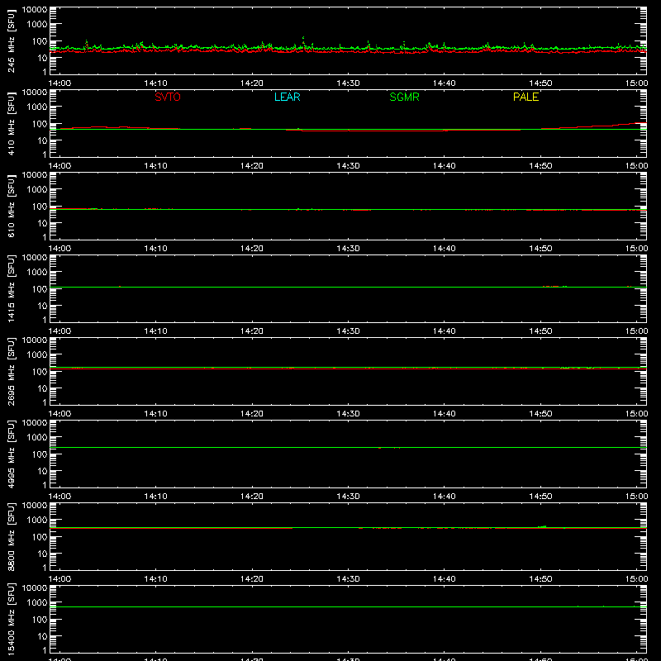Image resolution: width=661 pixels, height=661 pixels.
Task: Click the 10000 y-axis value on 245 MHz panel
Action: pyautogui.click(x=35, y=10)
